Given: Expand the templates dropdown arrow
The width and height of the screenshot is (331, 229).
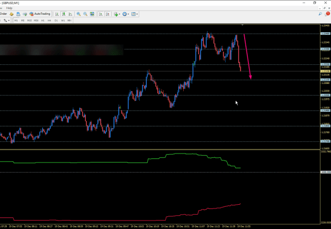Looking at the screenshot, I should [137, 14].
